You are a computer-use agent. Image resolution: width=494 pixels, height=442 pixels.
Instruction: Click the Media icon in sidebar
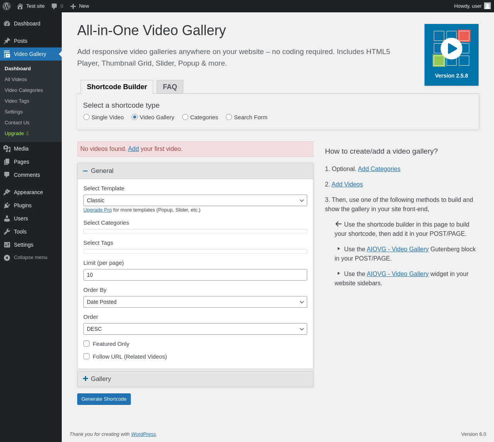point(7,149)
